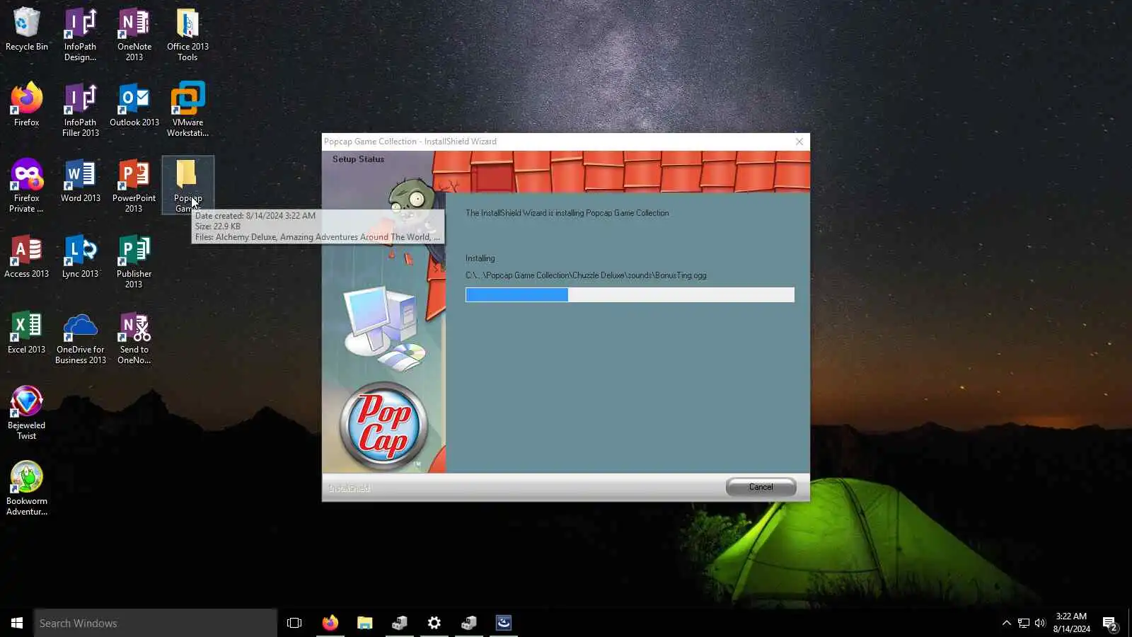The width and height of the screenshot is (1132, 637).
Task: Show hidden system tray icons
Action: (x=1007, y=623)
